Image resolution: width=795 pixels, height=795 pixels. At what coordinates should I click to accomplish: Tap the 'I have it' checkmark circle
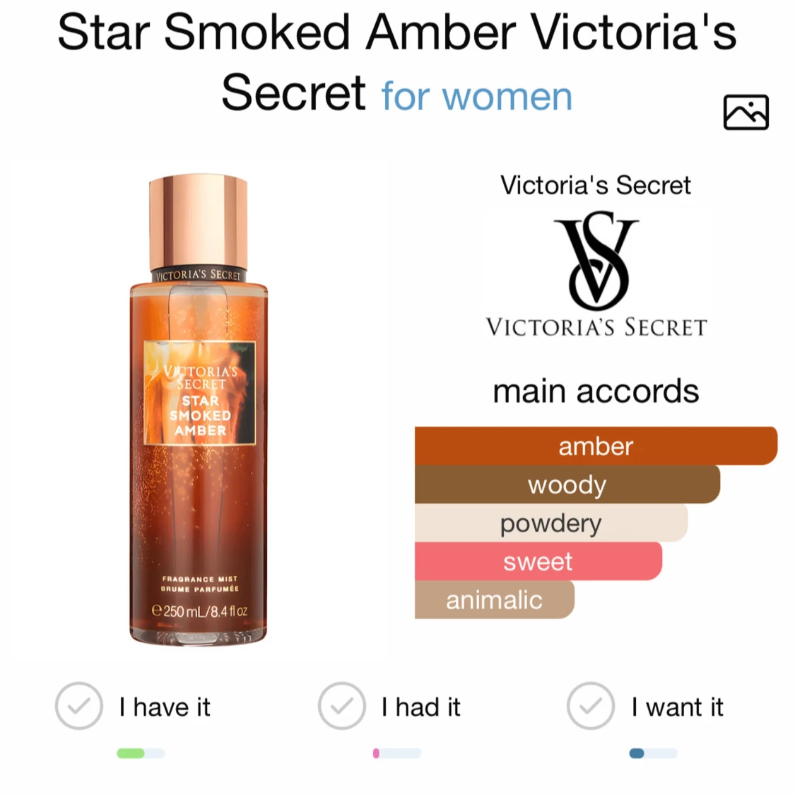79,706
